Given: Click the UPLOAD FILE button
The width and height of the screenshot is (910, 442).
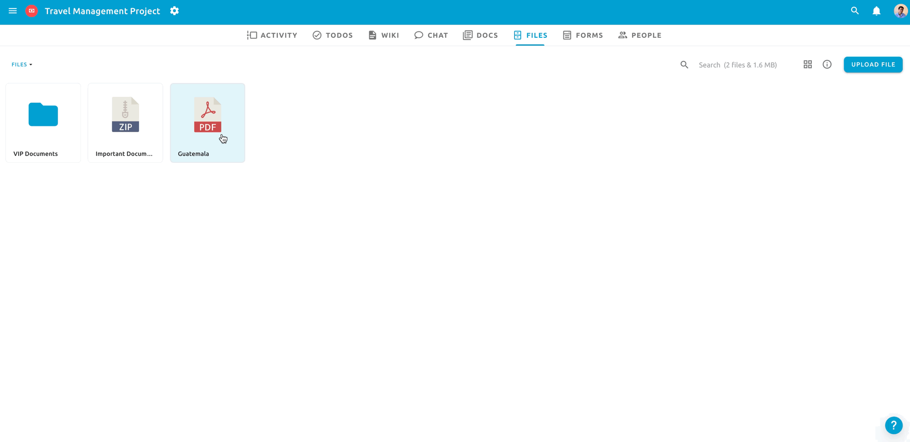Looking at the screenshot, I should point(873,65).
